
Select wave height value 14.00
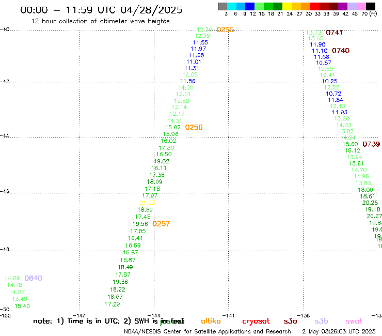186,88
